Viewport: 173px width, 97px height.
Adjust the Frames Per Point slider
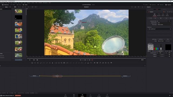coord(162,21)
